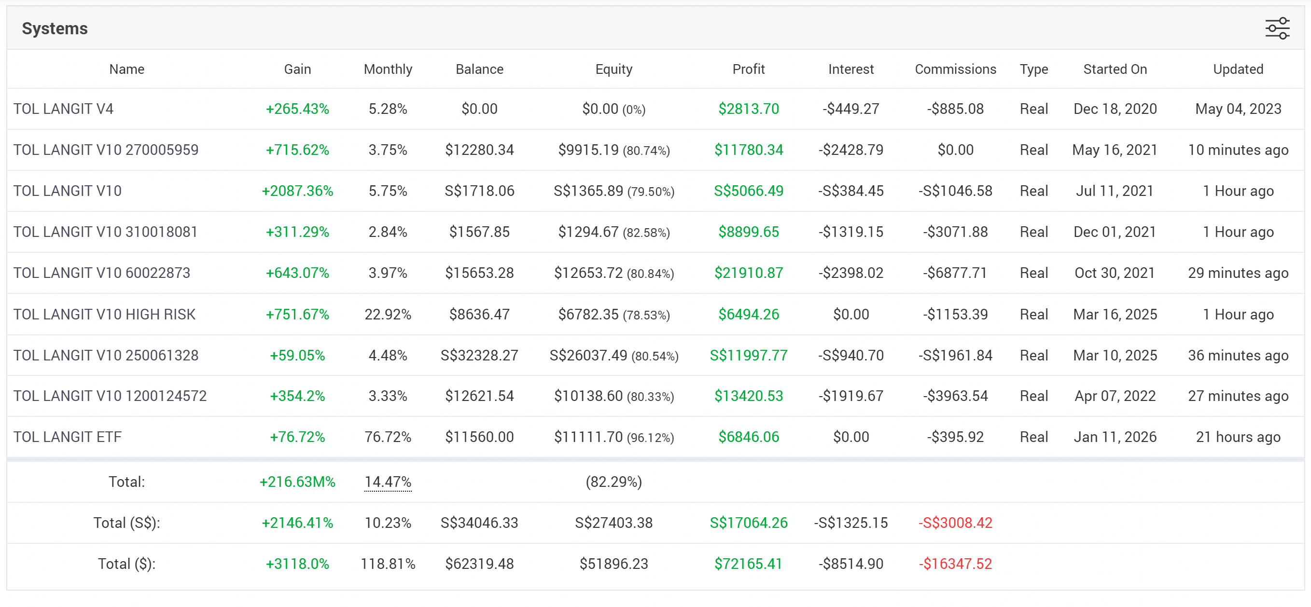Sort by Equity column header

click(613, 69)
